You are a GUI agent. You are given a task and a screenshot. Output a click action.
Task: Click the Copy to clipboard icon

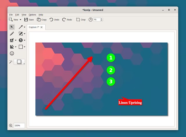[39, 20]
